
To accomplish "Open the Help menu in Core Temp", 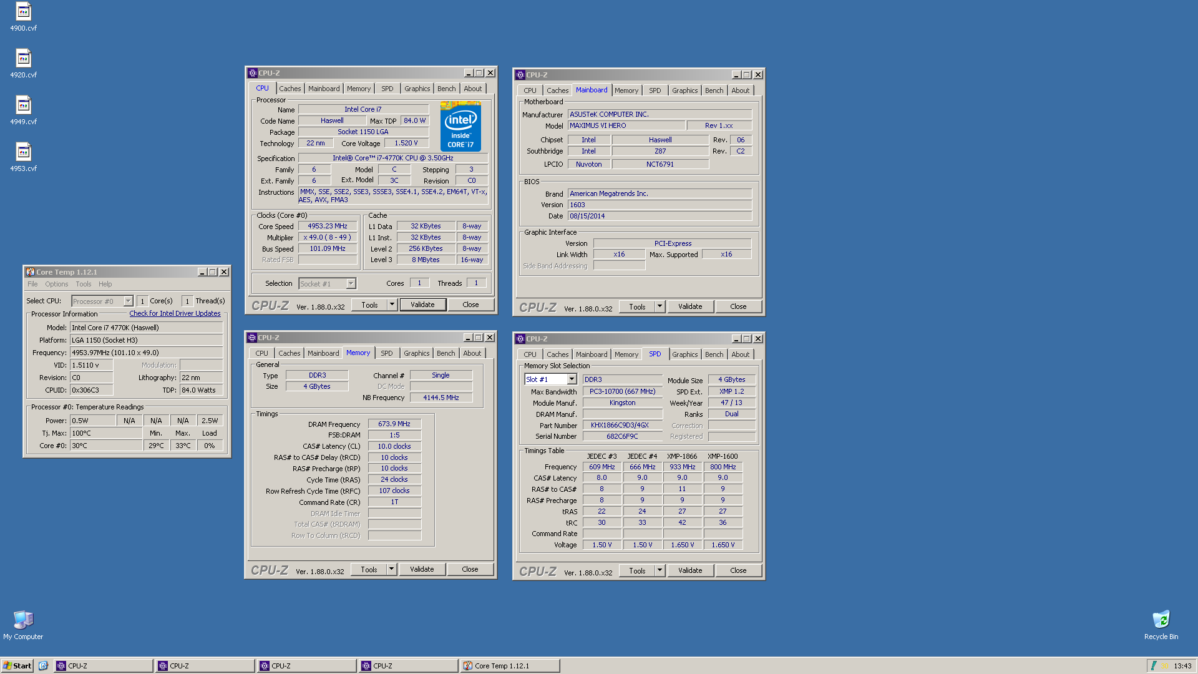I will pyautogui.click(x=105, y=284).
